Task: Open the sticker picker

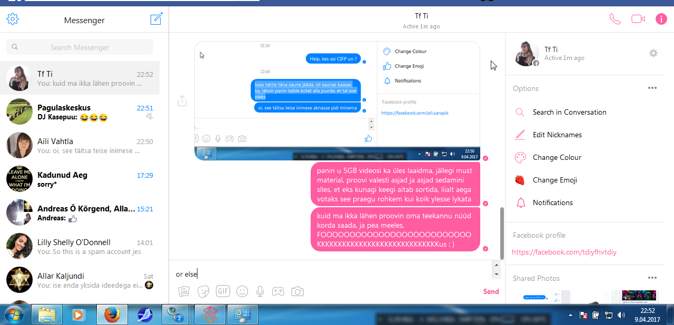Action: [203, 291]
